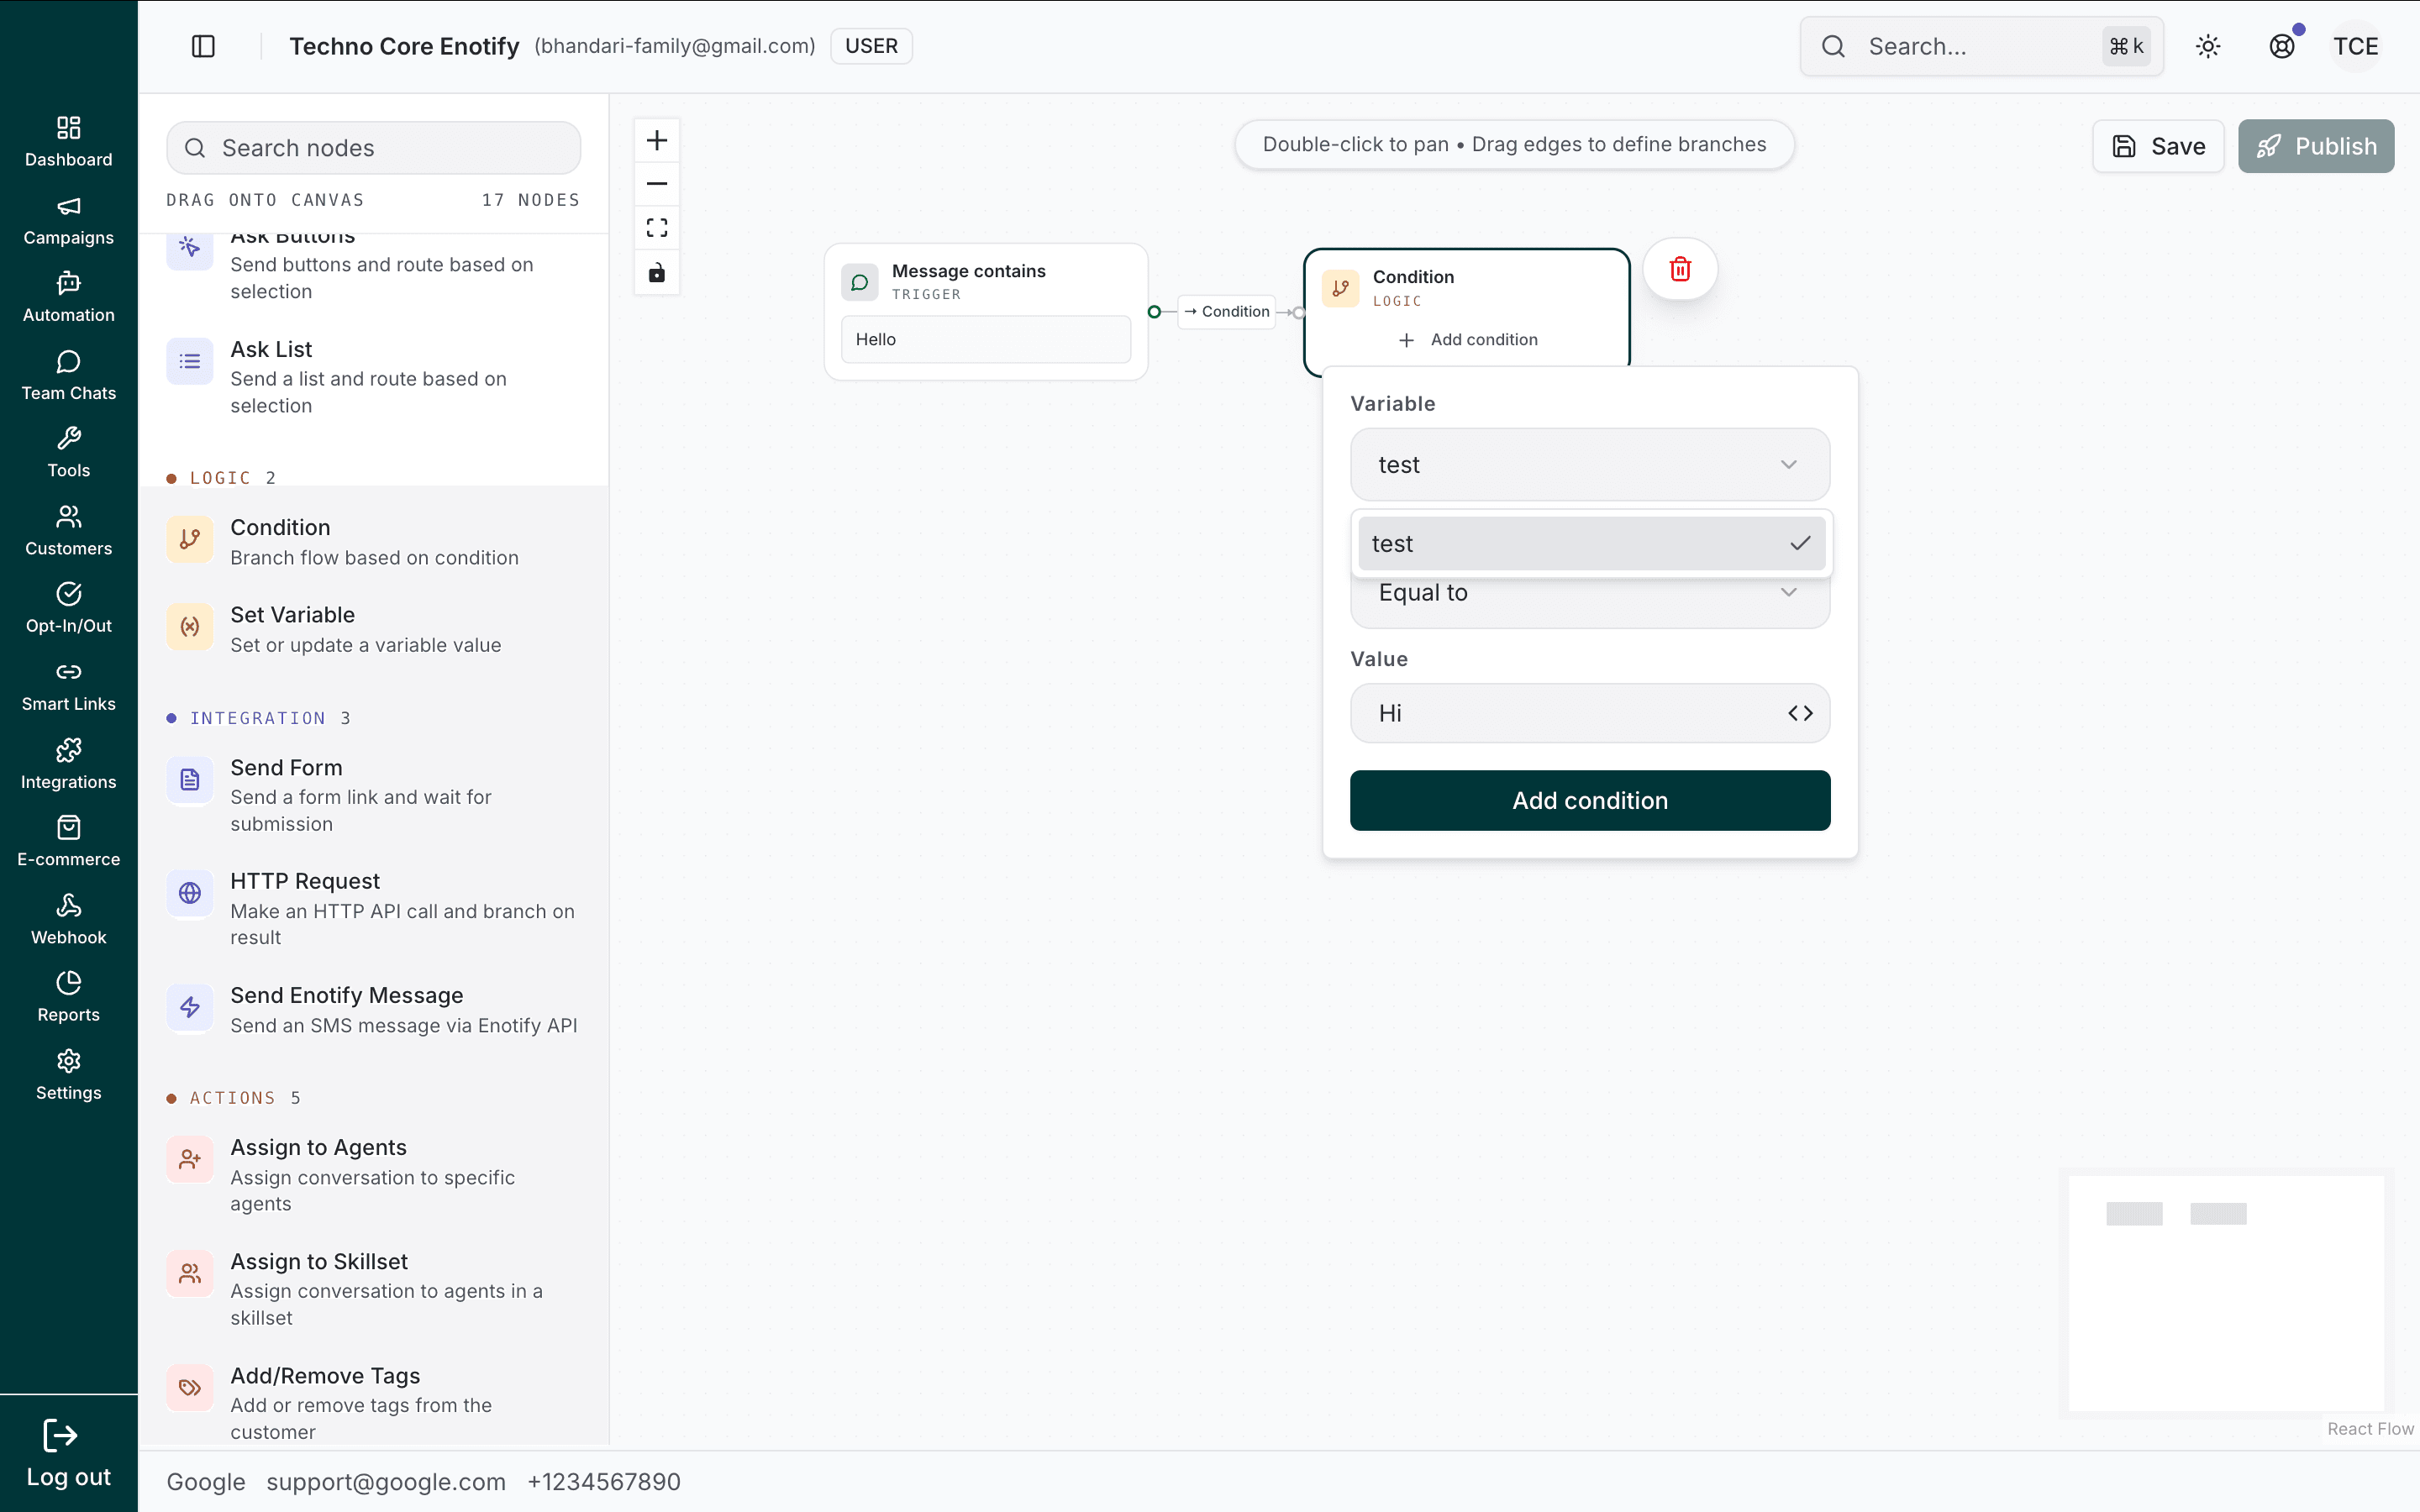Screen dimensions: 2420x1512
Task: Insert variable via code brackets icon
Action: click(x=1800, y=713)
